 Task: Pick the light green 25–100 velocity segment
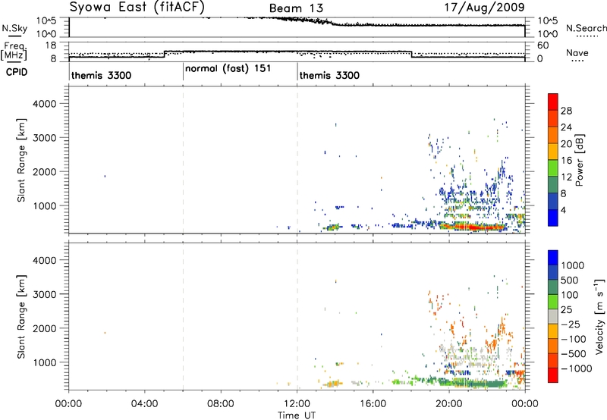(553, 302)
